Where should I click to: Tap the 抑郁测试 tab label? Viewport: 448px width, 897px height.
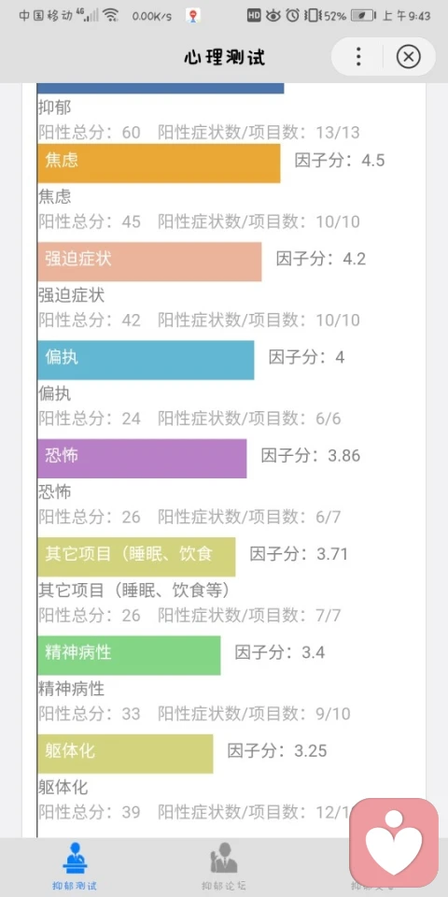coord(75,886)
